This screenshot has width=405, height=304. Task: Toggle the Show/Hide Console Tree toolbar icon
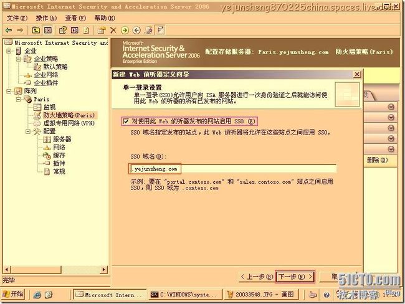48,30
